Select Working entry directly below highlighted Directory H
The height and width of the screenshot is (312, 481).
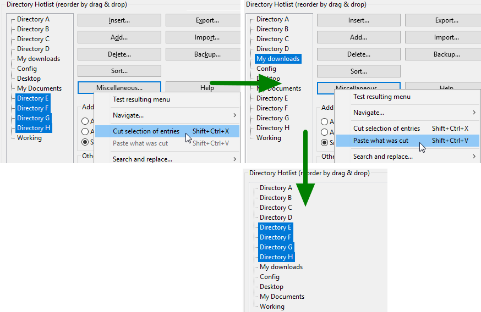[29, 138]
